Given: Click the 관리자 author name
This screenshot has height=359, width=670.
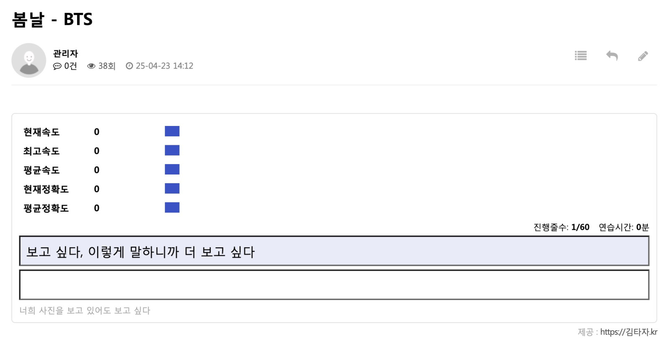Looking at the screenshot, I should [x=66, y=54].
